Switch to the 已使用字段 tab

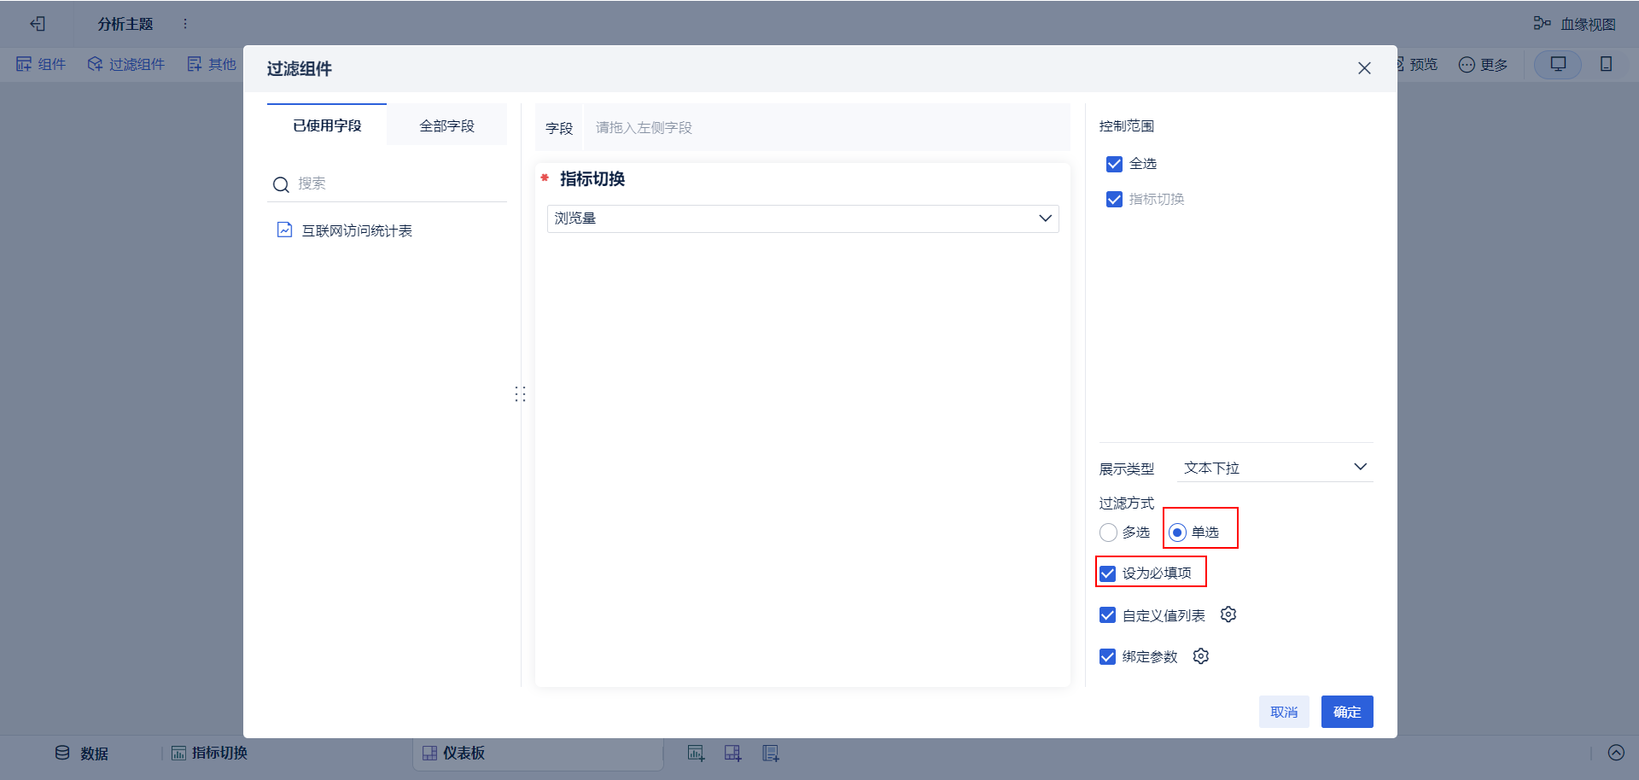pyautogui.click(x=327, y=125)
